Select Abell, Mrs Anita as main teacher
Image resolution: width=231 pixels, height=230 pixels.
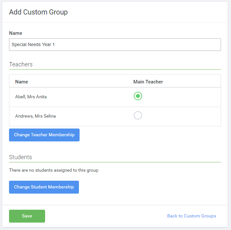coord(138,96)
